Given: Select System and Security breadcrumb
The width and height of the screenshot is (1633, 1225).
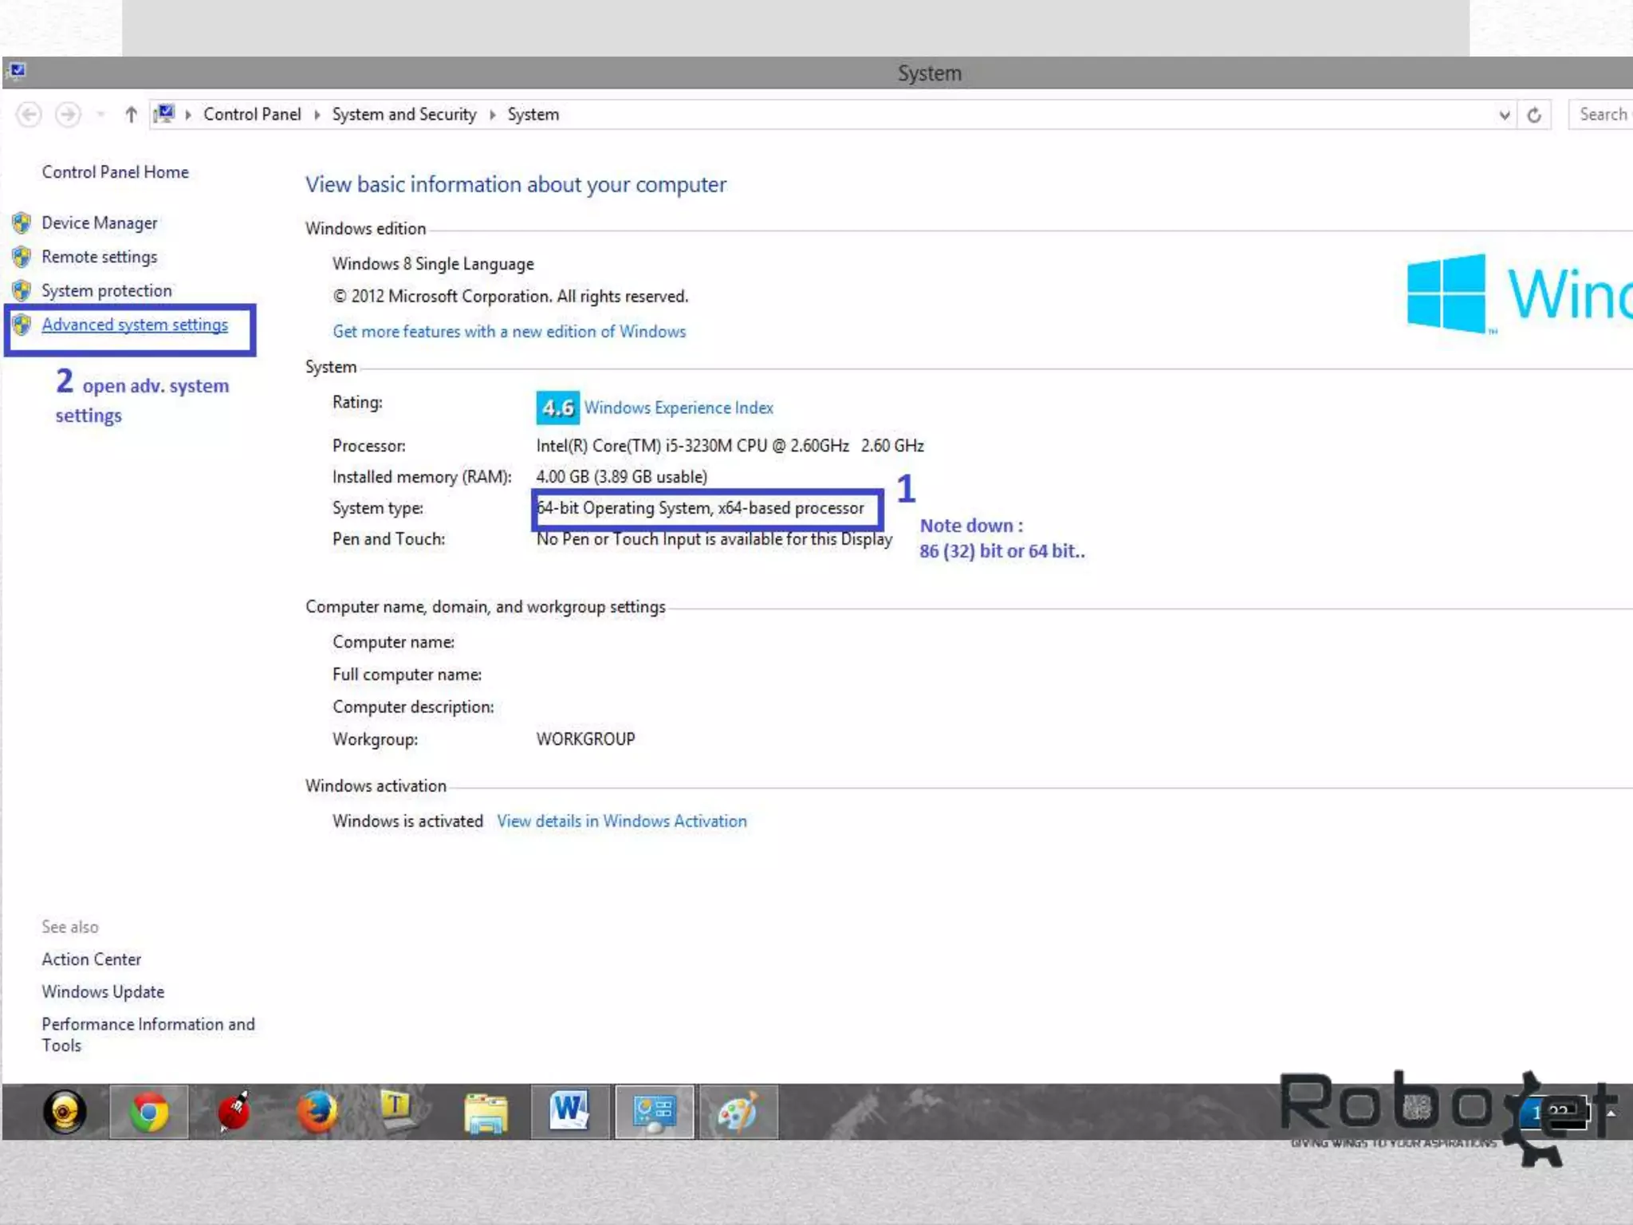Looking at the screenshot, I should pos(403,115).
